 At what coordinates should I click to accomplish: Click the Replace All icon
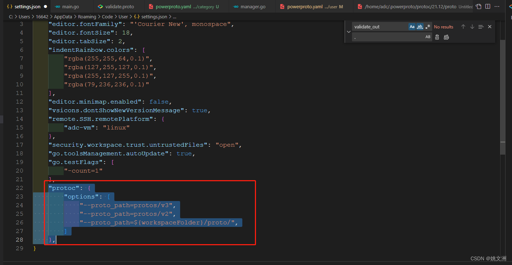point(446,37)
